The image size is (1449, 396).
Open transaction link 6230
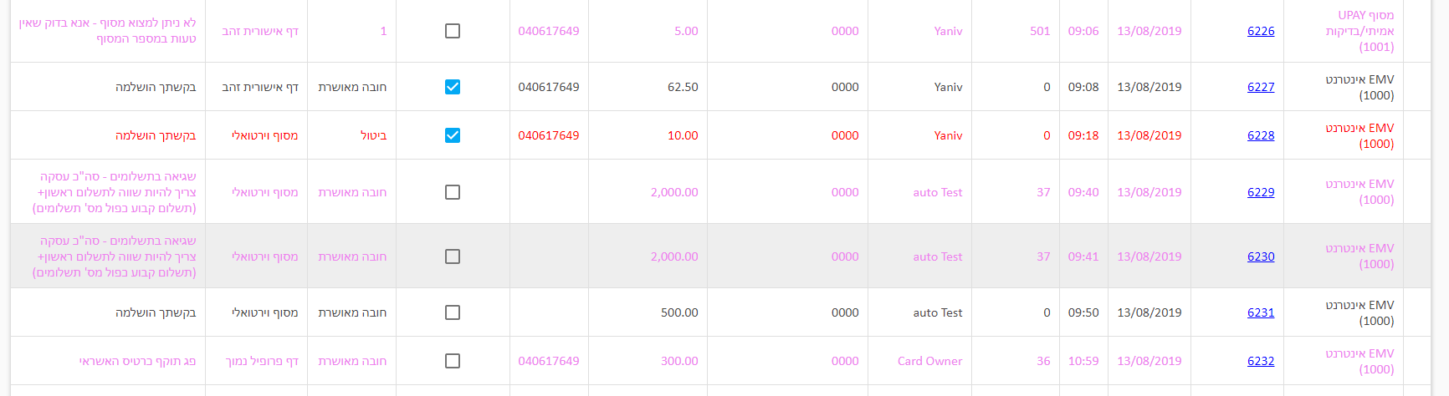1261,256
